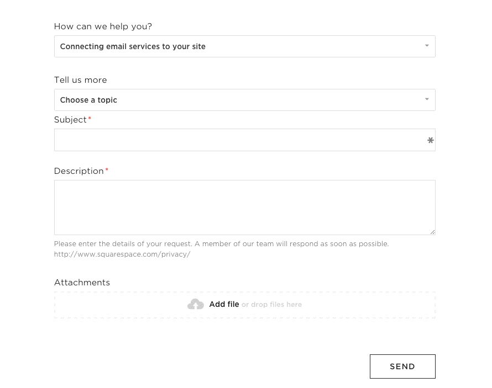The width and height of the screenshot is (492, 388).
Task: Click the cloud upload icon in Attachments
Action: (196, 304)
